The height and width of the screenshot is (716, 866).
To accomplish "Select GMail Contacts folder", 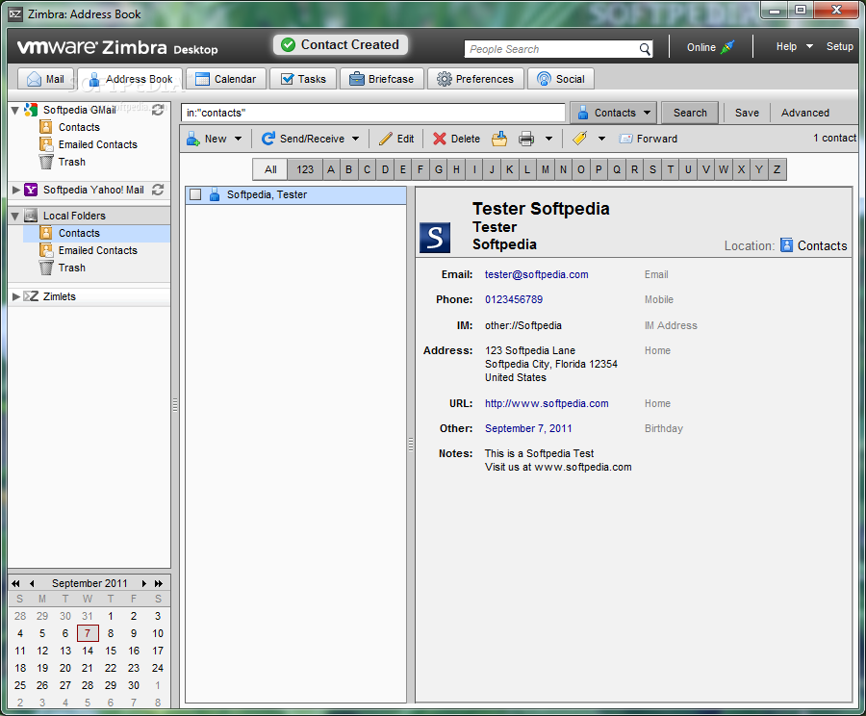I will tap(79, 127).
